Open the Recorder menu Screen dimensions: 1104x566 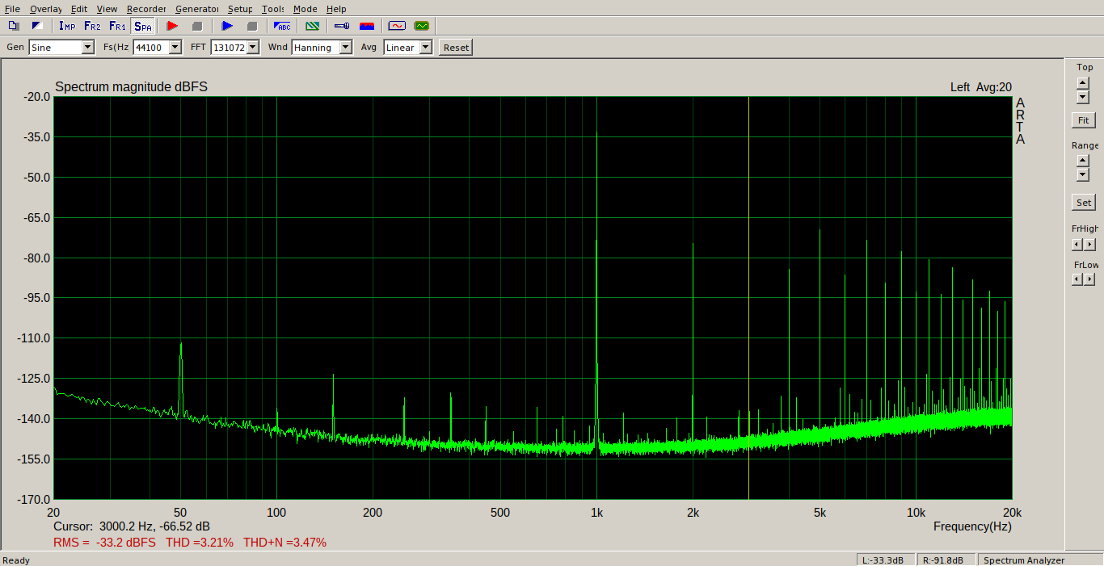click(x=146, y=9)
